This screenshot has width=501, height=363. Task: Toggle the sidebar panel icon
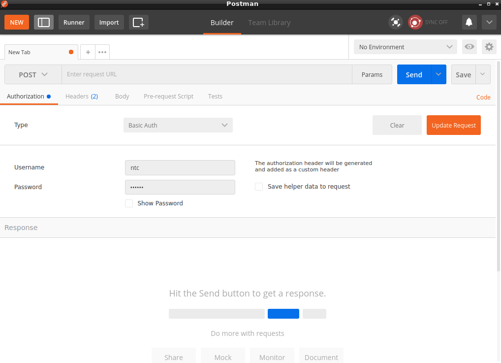pos(44,22)
